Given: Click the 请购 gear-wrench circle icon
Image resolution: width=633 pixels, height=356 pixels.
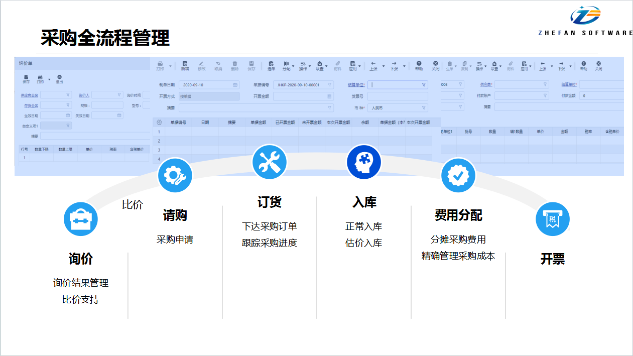Looking at the screenshot, I should pyautogui.click(x=175, y=175).
